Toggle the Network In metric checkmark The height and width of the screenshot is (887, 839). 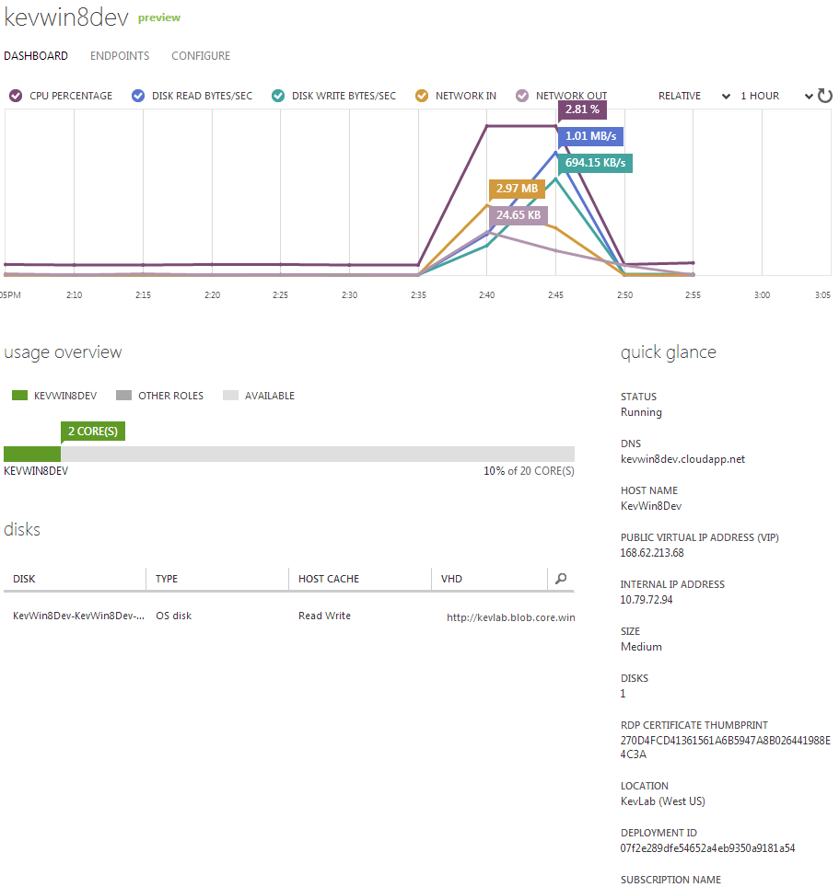click(x=422, y=96)
